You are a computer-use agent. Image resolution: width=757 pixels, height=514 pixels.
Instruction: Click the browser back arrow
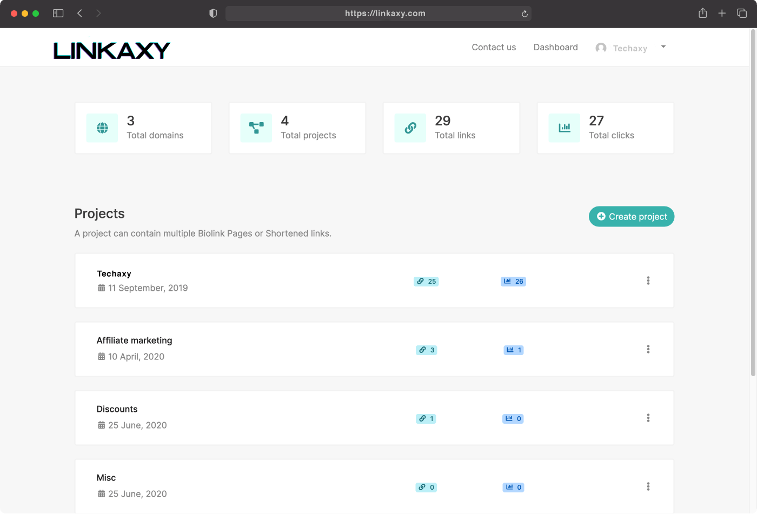click(79, 14)
